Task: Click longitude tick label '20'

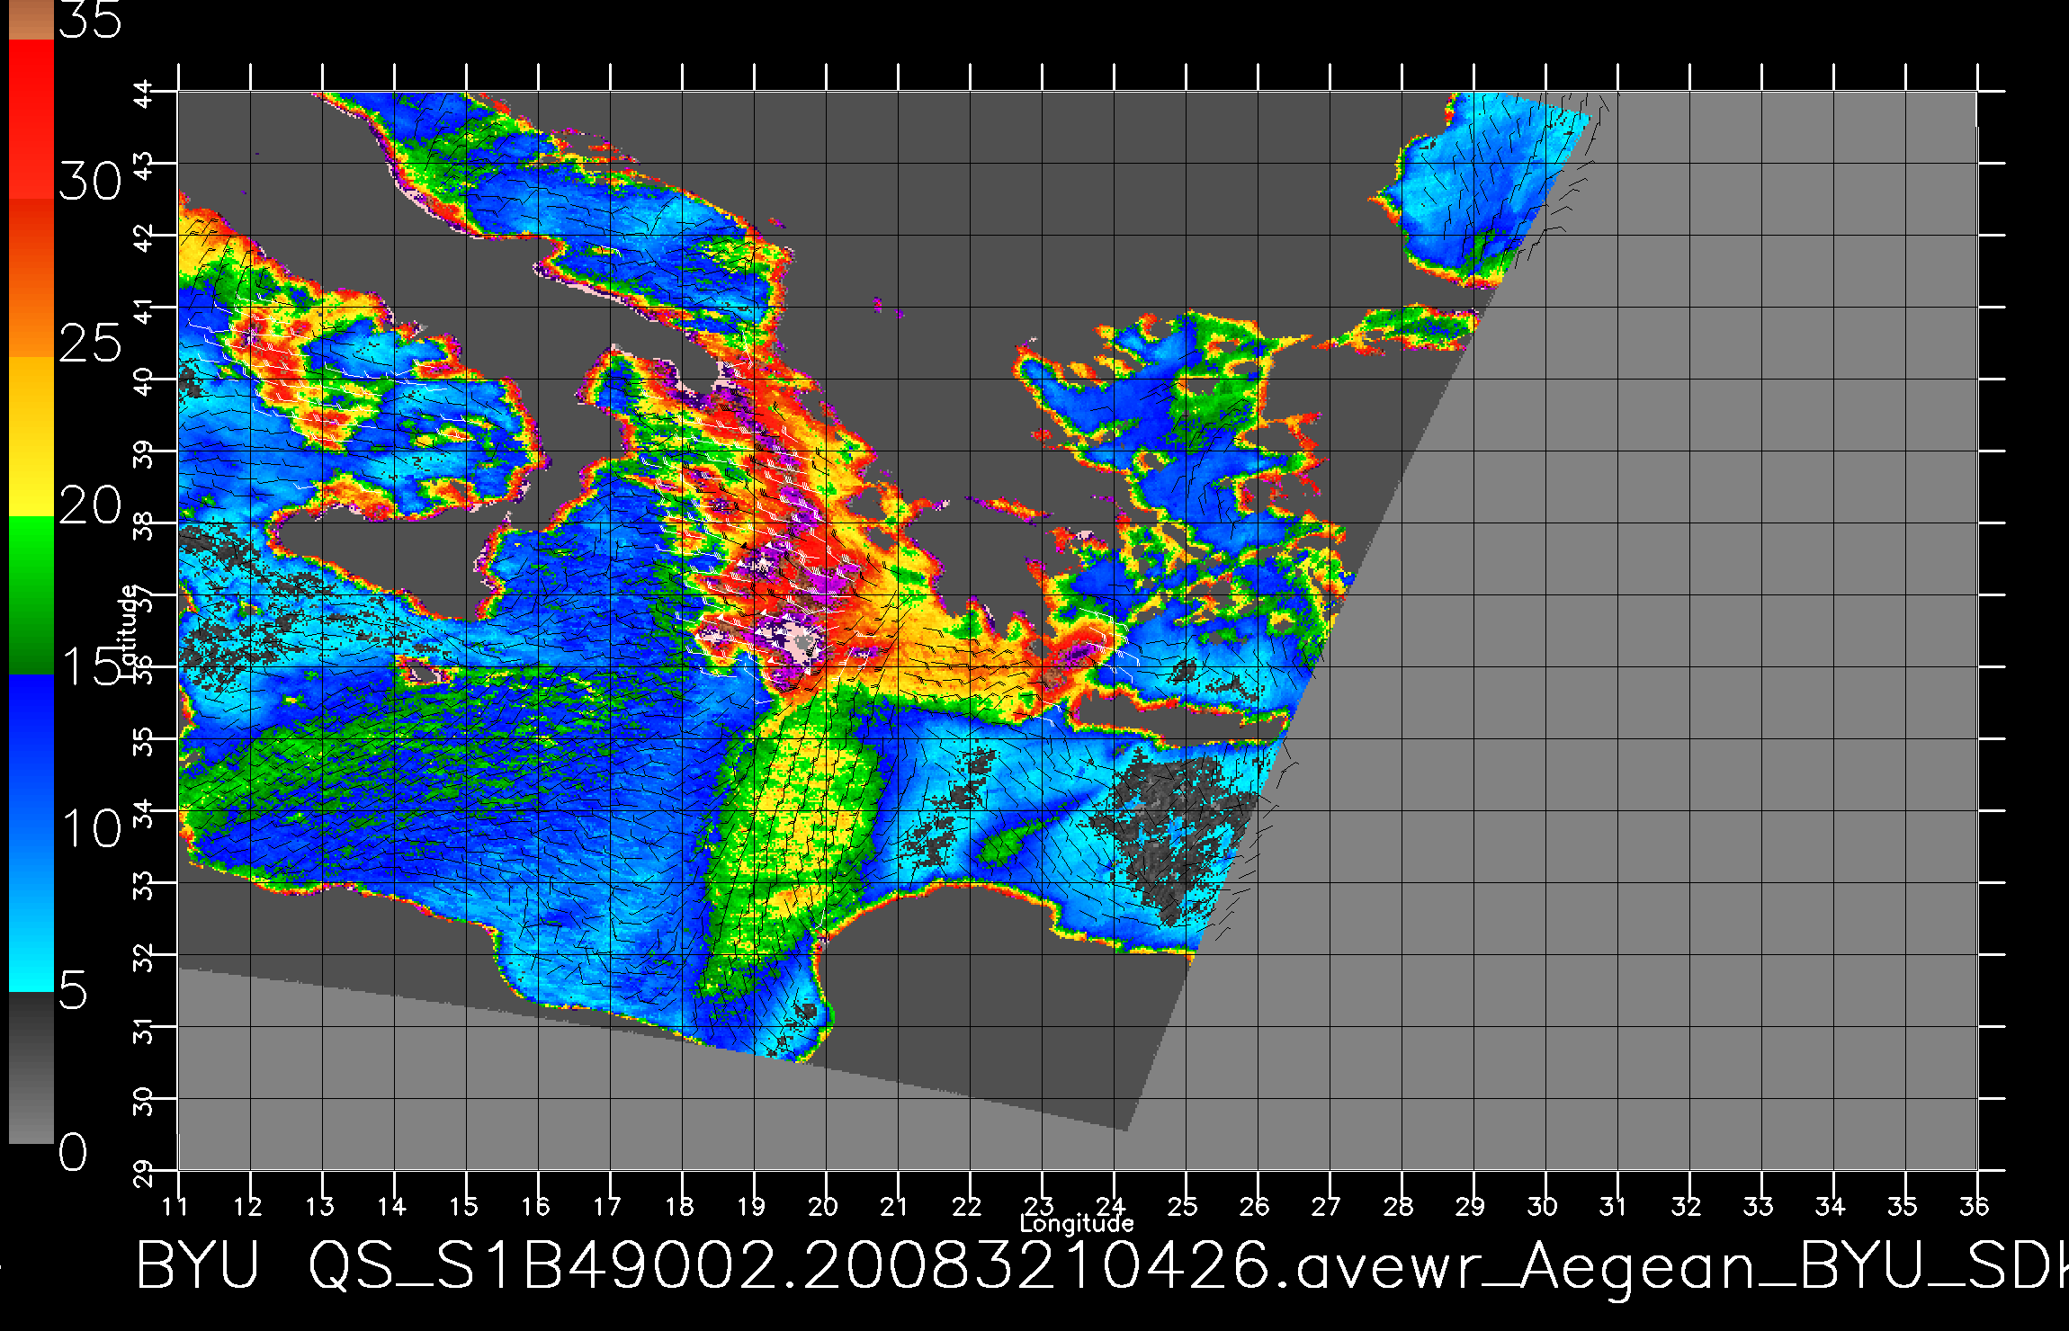Action: (823, 1206)
